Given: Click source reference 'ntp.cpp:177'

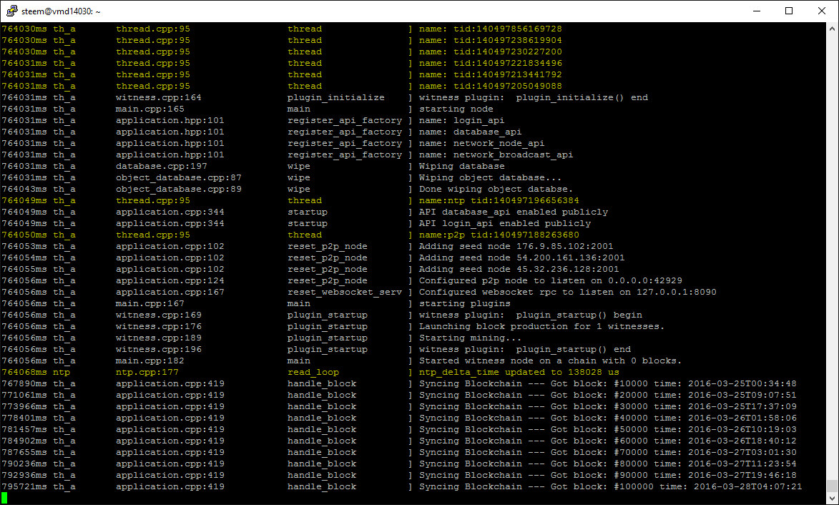Looking at the screenshot, I should tap(147, 373).
